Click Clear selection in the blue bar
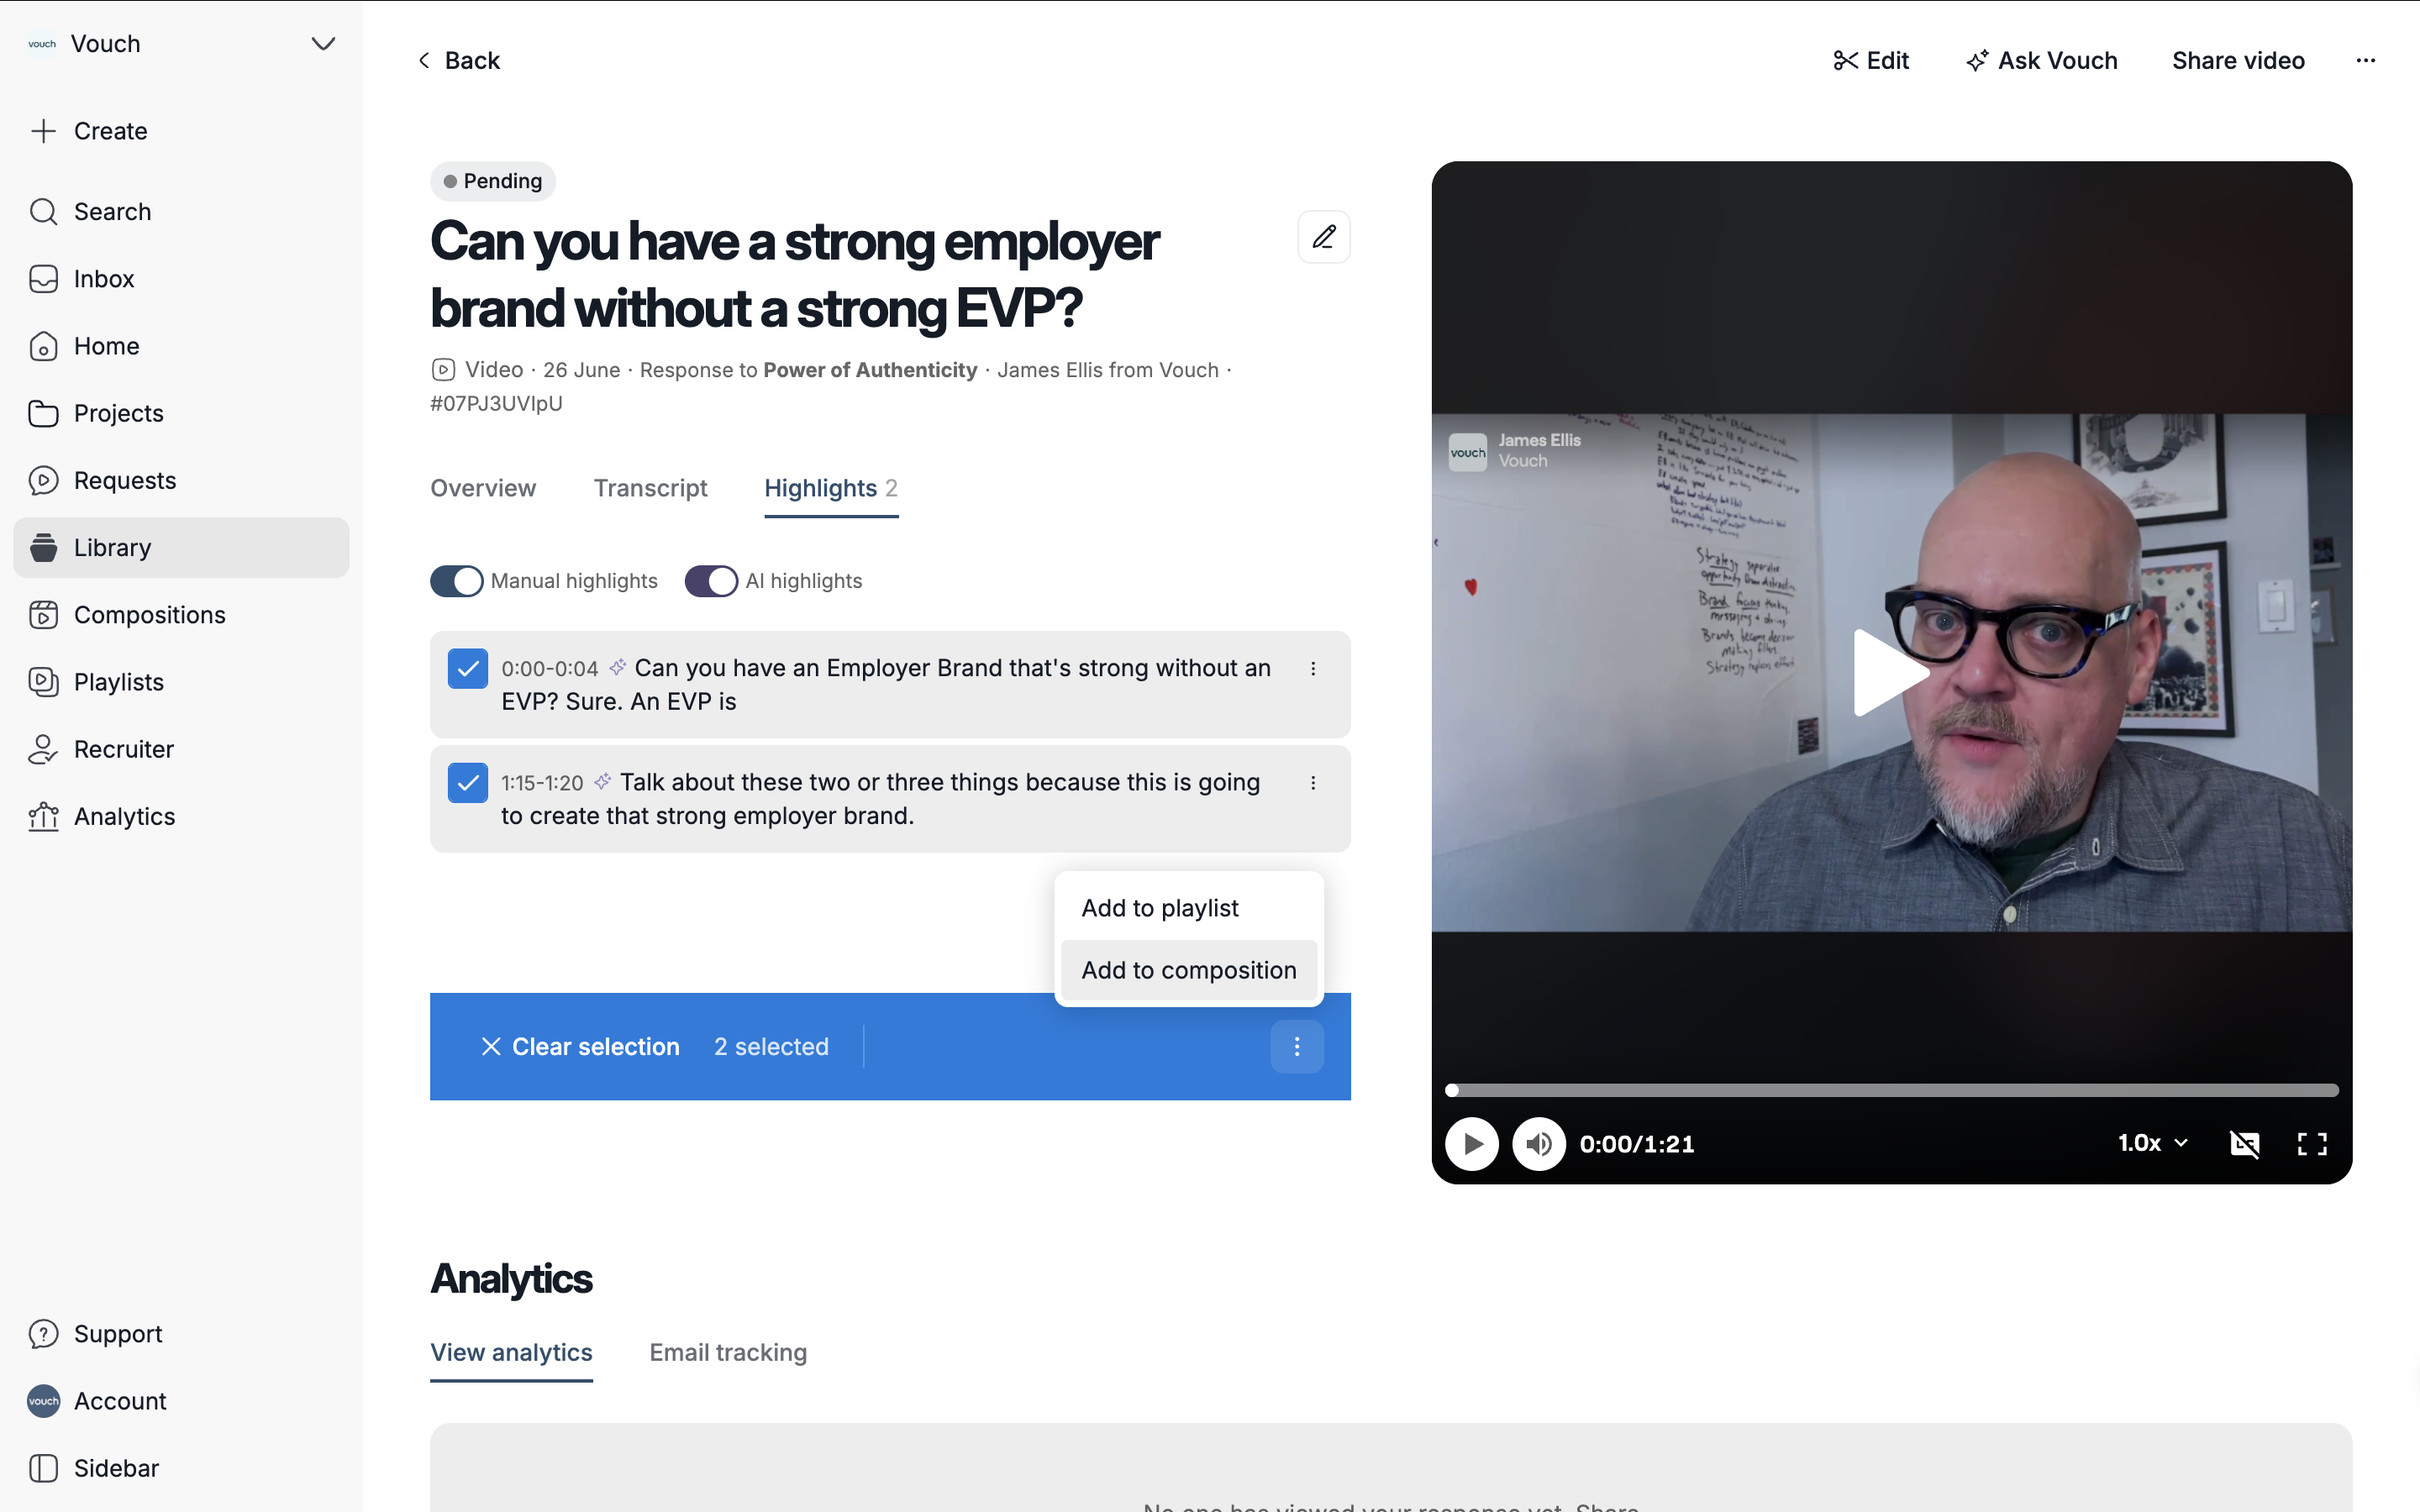This screenshot has height=1512, width=2420. tap(579, 1046)
